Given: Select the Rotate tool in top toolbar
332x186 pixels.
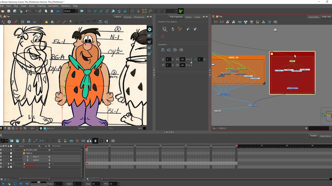Looking at the screenshot, I should click(x=95, y=11).
